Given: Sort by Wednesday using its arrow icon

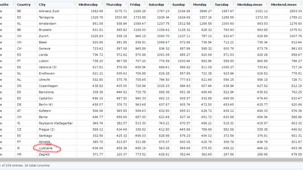Looking at the screenshot, I should 101,5.
